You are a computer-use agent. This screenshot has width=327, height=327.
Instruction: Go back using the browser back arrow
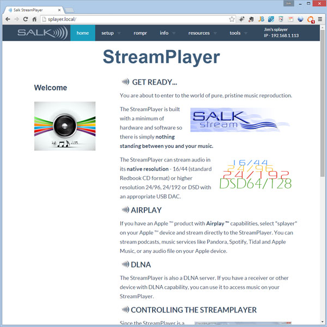[8, 19]
